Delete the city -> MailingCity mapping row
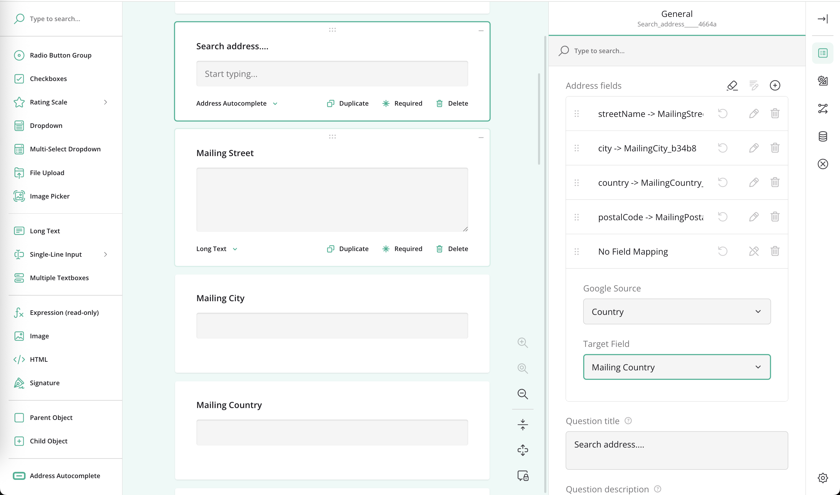 [x=775, y=148]
